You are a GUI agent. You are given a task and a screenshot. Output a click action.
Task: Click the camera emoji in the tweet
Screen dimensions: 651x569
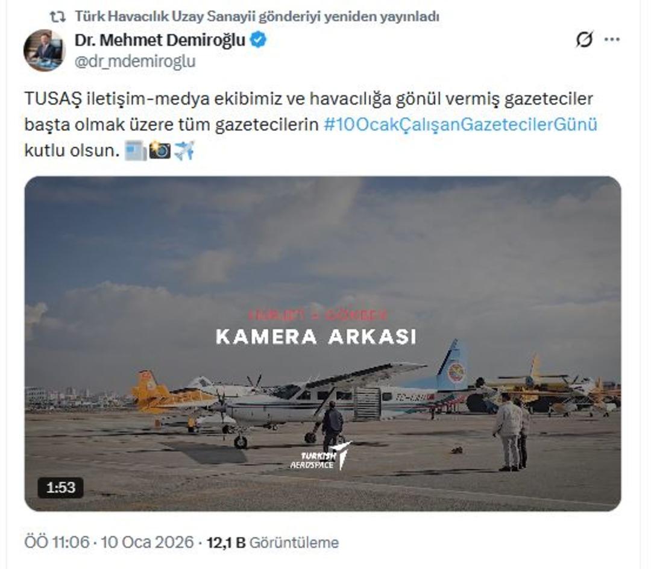[160, 151]
